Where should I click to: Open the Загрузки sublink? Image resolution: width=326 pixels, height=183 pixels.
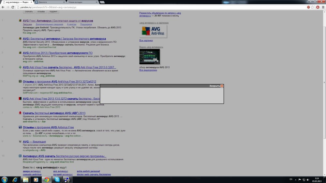[27, 24]
